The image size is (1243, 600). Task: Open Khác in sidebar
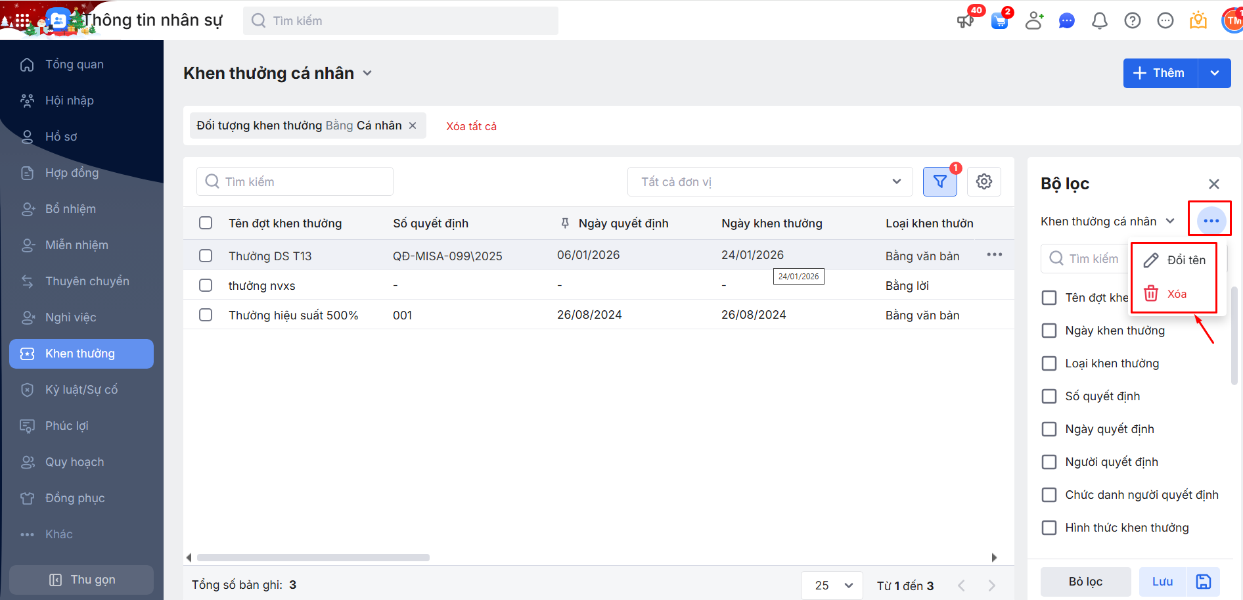point(81,534)
